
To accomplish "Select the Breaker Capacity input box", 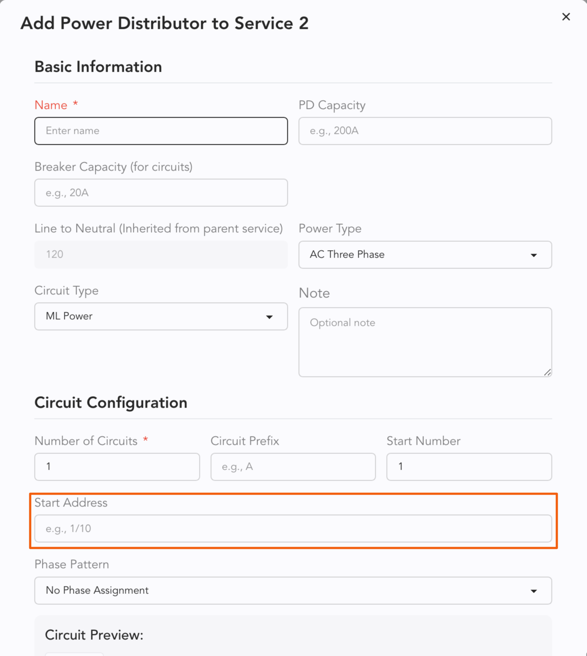I will point(161,192).
